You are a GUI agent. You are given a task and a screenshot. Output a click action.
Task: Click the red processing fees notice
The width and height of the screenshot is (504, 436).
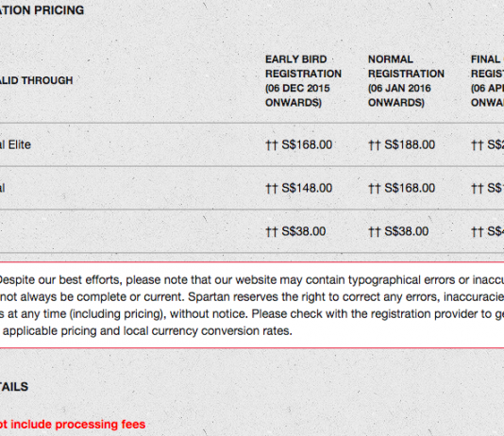click(x=73, y=424)
